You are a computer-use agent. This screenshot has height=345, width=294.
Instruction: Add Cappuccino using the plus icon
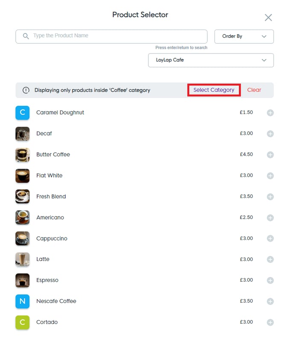click(270, 238)
